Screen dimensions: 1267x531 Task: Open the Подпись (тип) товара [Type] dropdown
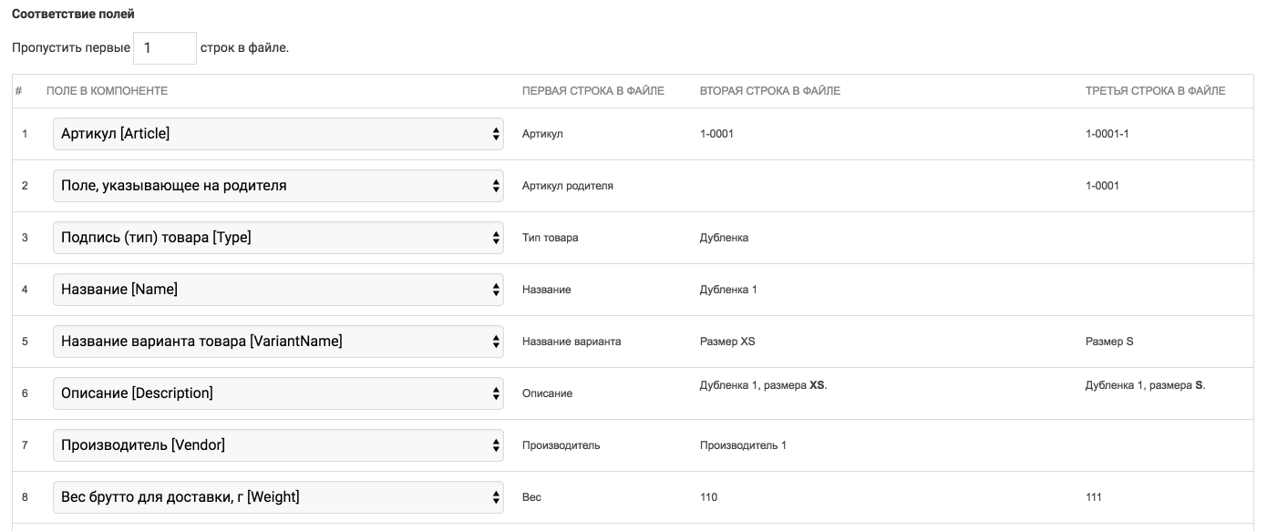point(278,238)
